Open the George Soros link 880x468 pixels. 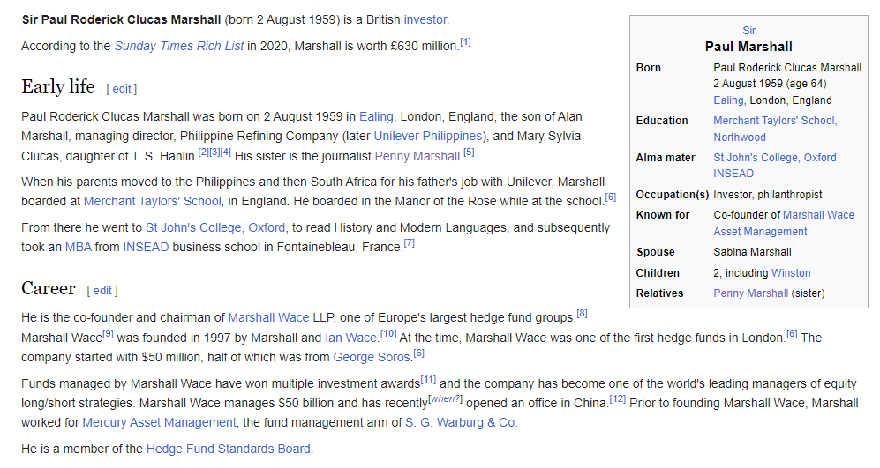coord(372,357)
